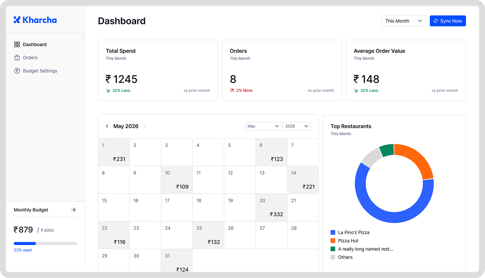Select May 22 with ₹116 spend

(x=114, y=235)
